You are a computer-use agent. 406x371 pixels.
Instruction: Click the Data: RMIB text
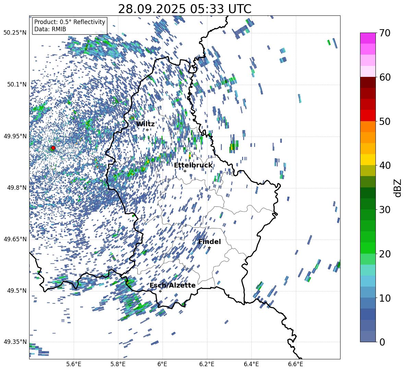click(50, 29)
